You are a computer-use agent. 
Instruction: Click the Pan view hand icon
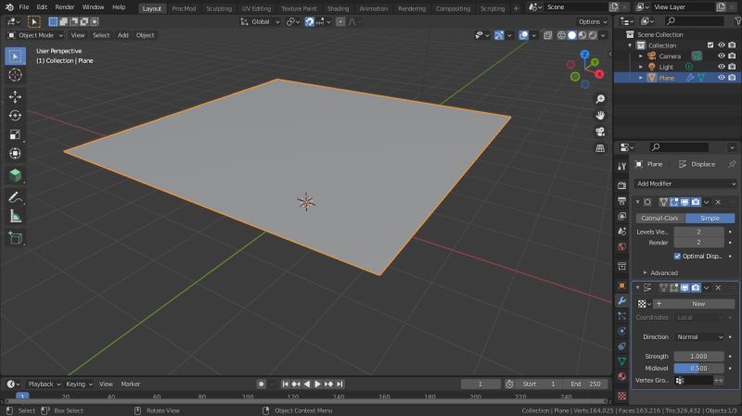point(600,115)
